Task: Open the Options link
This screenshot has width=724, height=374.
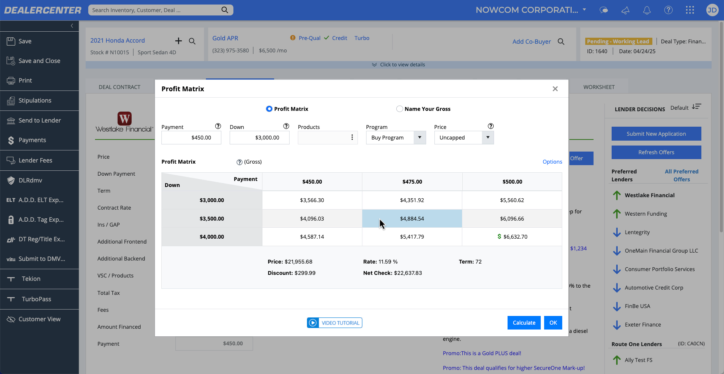Action: (552, 162)
